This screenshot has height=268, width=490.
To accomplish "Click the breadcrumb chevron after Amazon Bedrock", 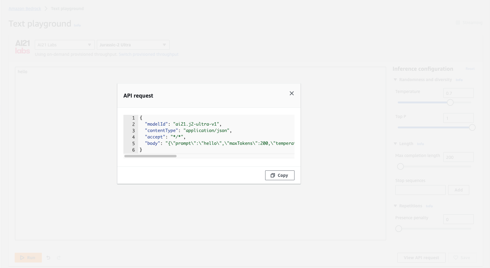I will (x=46, y=9).
